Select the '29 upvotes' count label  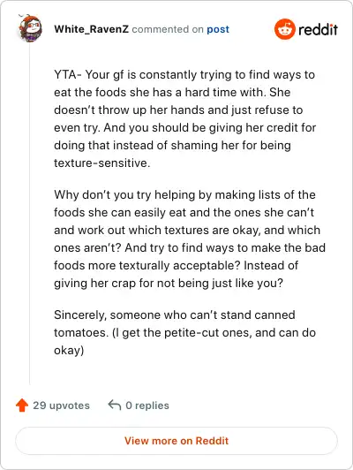[62, 406]
